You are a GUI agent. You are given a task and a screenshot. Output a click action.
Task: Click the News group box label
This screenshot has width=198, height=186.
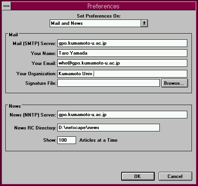click(x=15, y=106)
